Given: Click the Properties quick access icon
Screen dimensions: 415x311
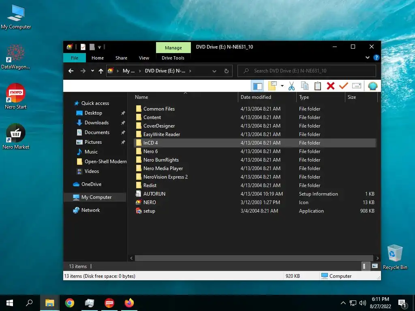Looking at the screenshot, I should point(83,47).
